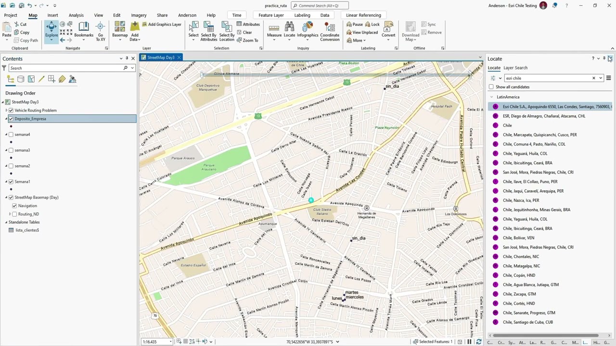
Task: Open the Analysis ribbon tab
Action: 76,15
